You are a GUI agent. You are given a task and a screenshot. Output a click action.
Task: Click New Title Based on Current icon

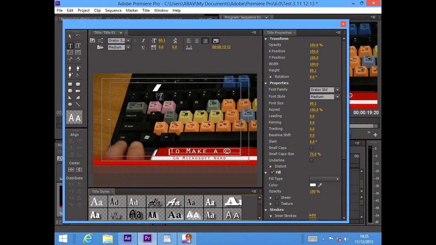[x=92, y=40]
